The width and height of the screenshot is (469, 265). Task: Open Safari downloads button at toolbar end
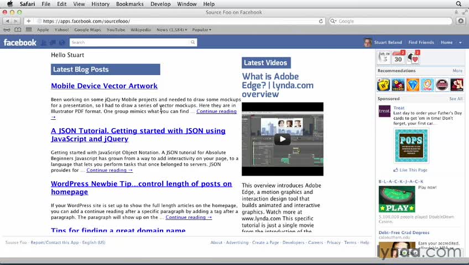[x=461, y=21]
